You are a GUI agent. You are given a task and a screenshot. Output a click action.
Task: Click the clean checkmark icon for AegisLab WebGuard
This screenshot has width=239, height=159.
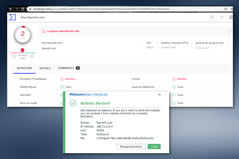(x=174, y=87)
